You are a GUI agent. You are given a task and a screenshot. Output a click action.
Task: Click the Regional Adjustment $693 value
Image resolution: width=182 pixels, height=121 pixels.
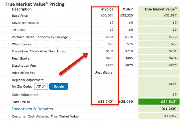(173, 84)
